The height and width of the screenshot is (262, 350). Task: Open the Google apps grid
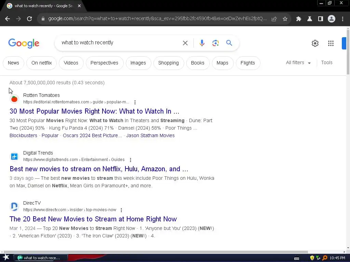coord(331,43)
